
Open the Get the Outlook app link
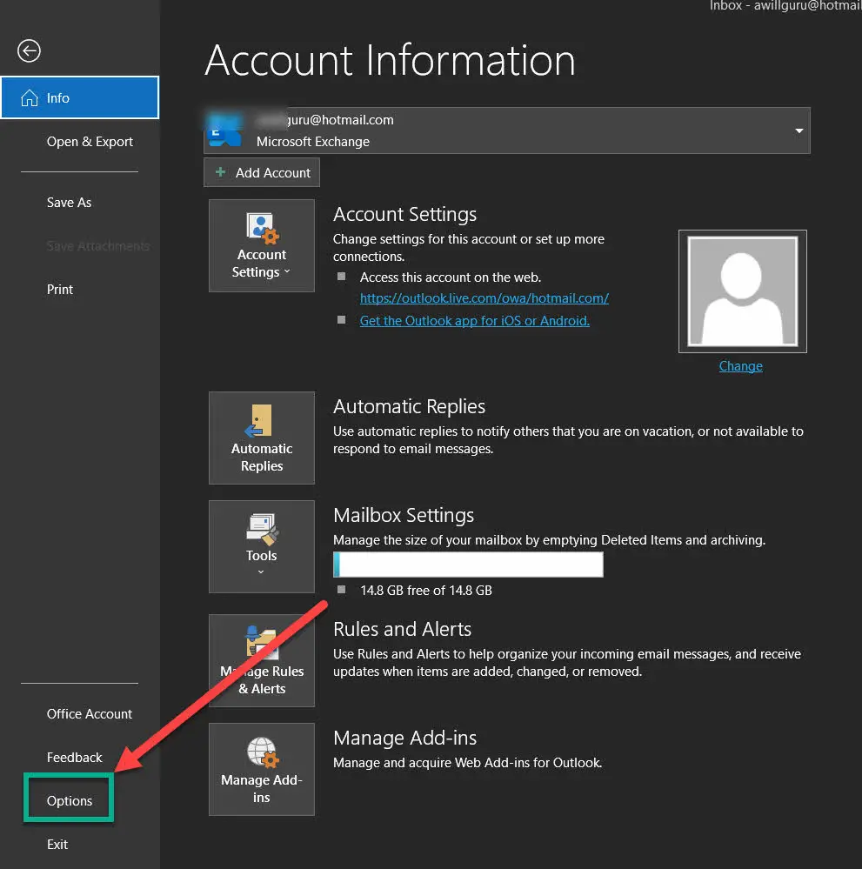tap(475, 321)
